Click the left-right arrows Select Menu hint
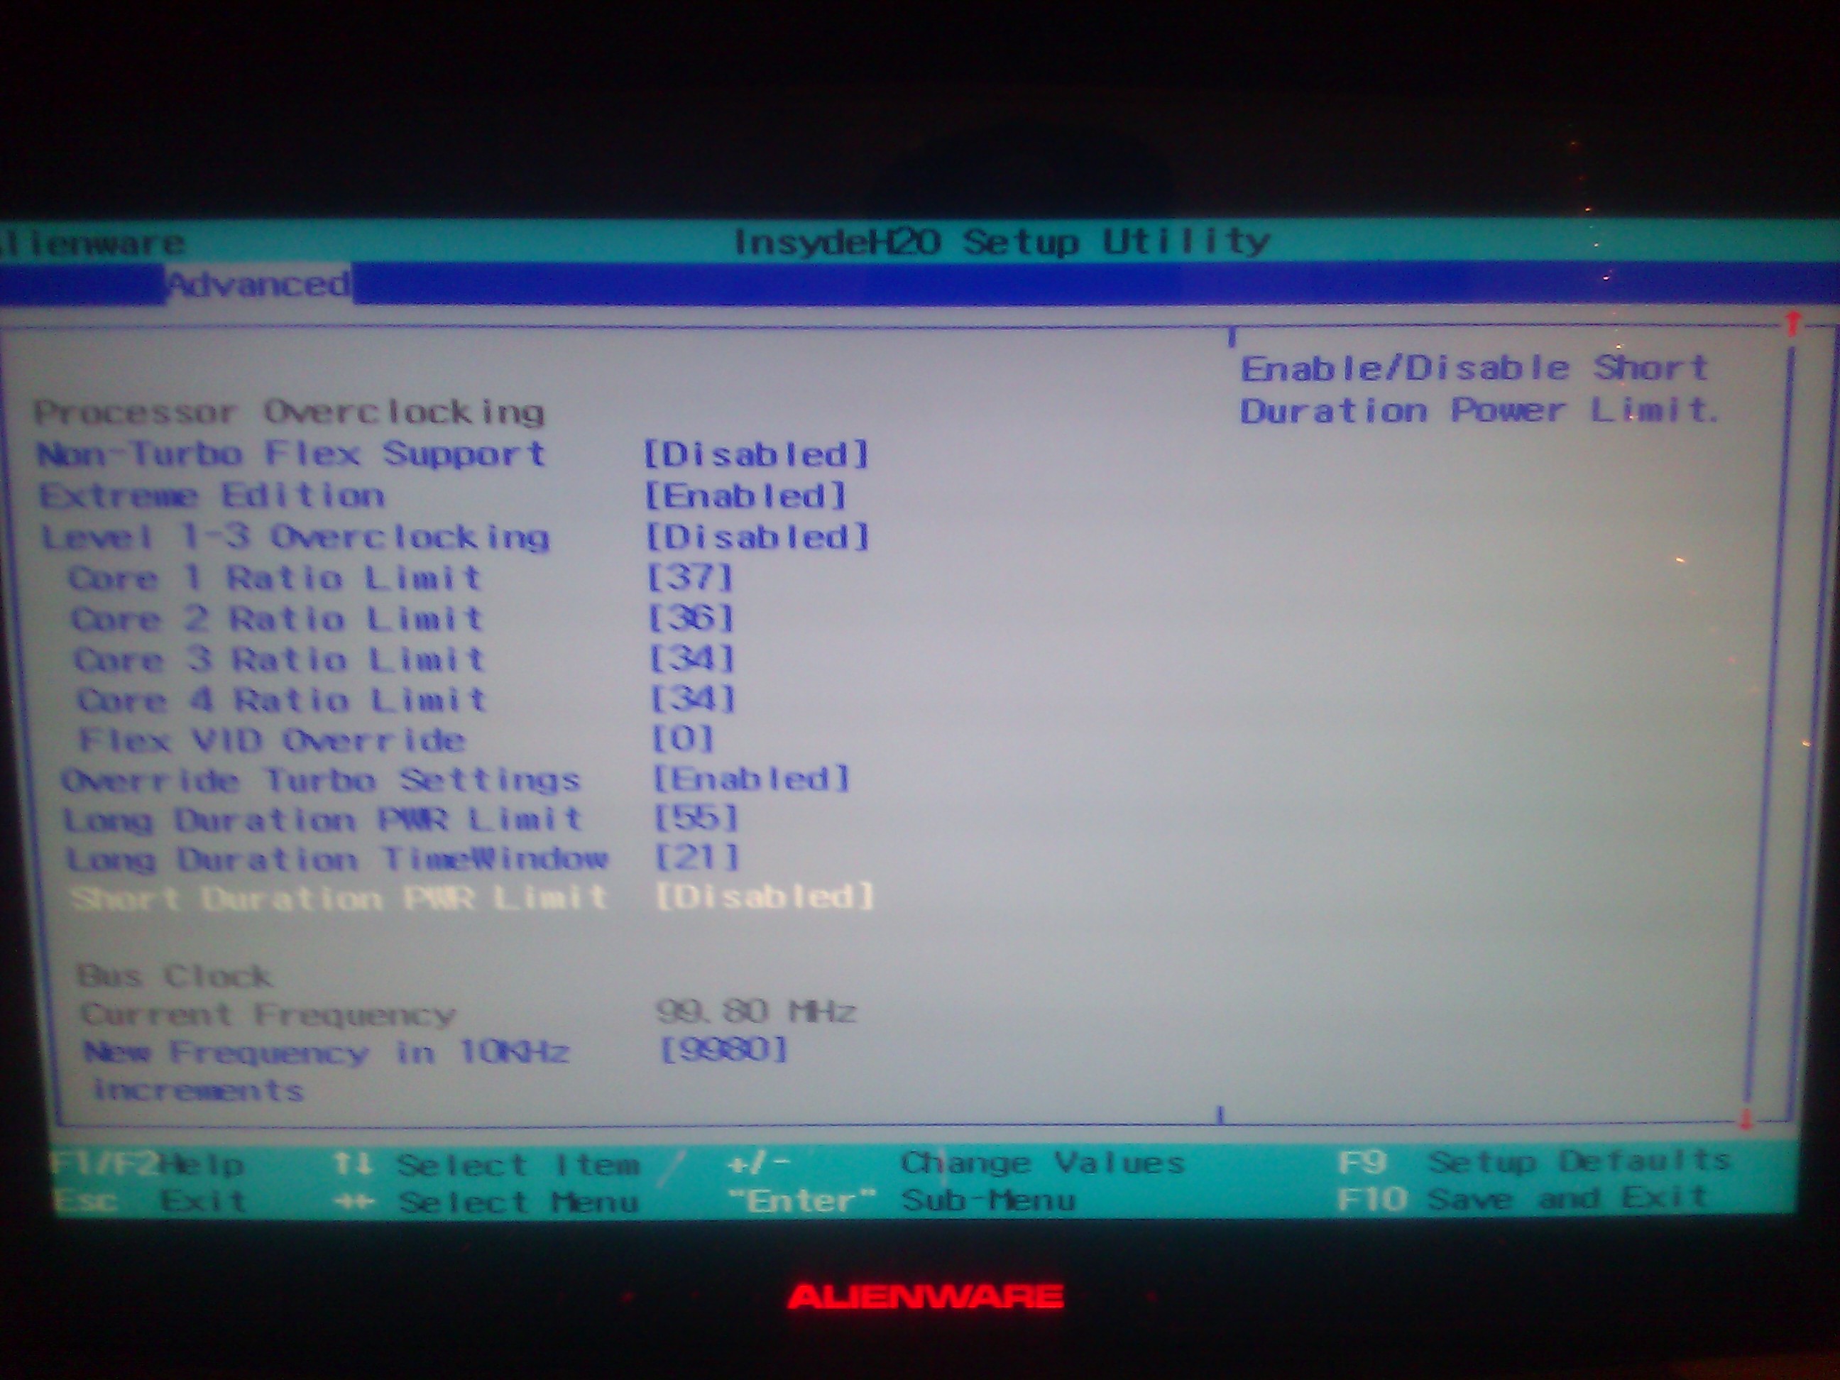Screen dimensions: 1840x1380 (486, 1202)
